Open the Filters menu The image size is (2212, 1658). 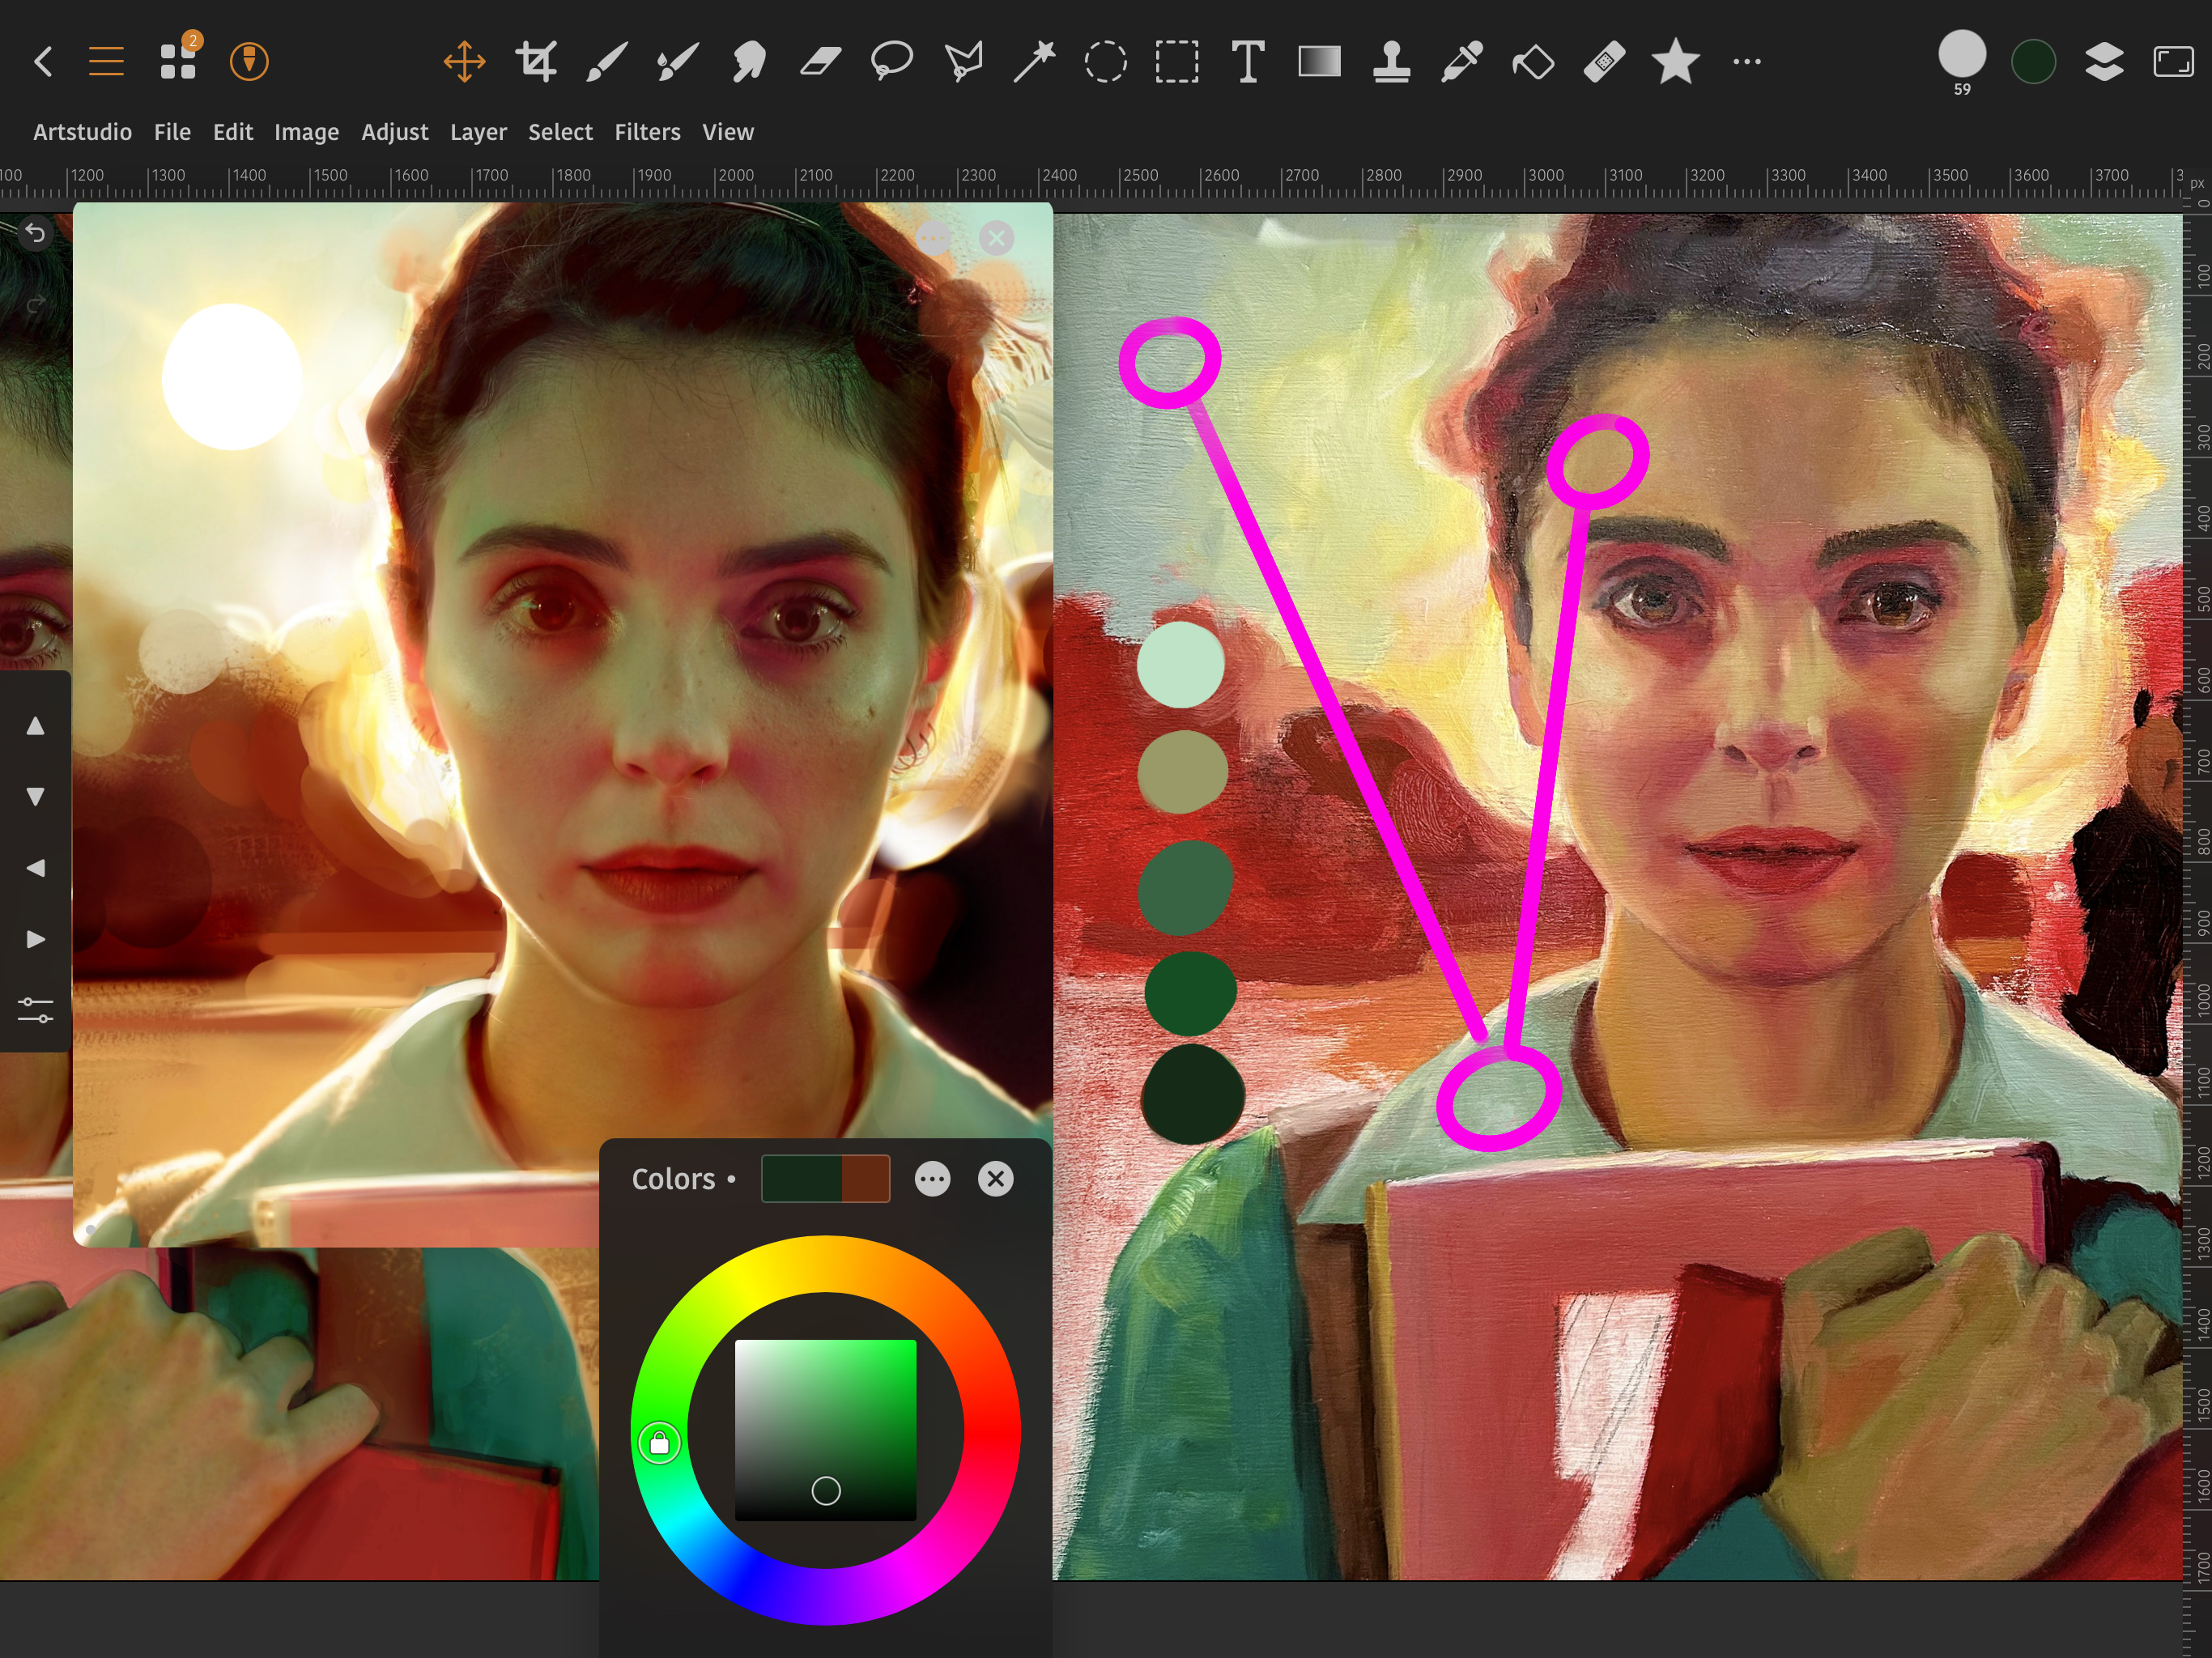click(647, 132)
